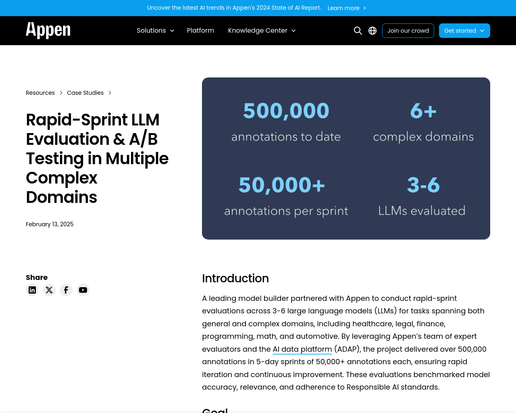Viewport: 516px width, 413px height.
Task: Click Join our crowd button
Action: pos(408,31)
